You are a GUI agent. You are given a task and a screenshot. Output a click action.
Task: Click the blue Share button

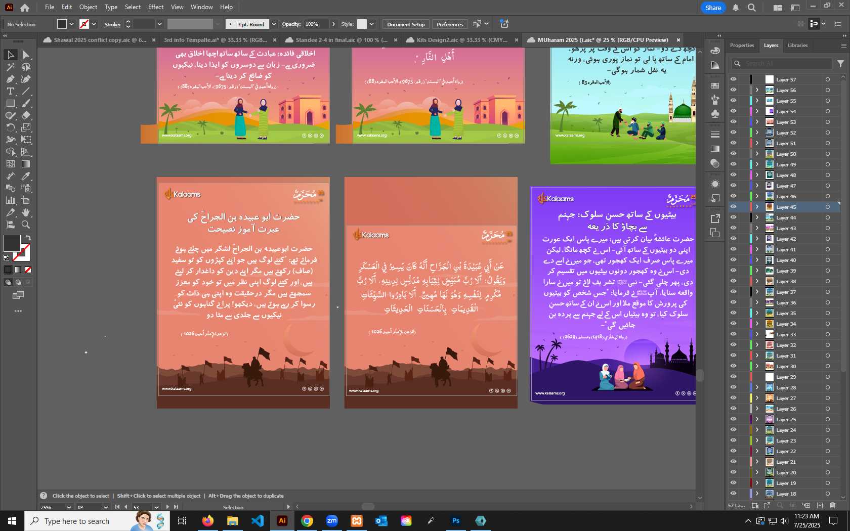click(713, 8)
